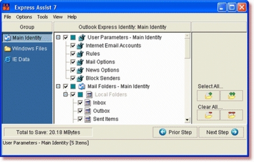Click the blue right arrow on Next Step

(235, 132)
